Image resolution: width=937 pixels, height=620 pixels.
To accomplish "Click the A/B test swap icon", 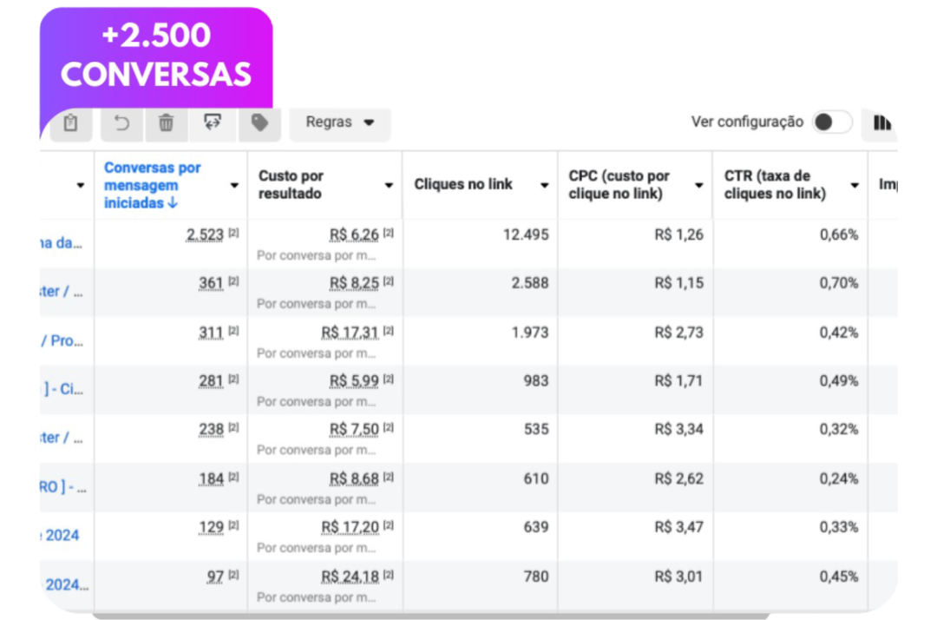I will pos(213,122).
